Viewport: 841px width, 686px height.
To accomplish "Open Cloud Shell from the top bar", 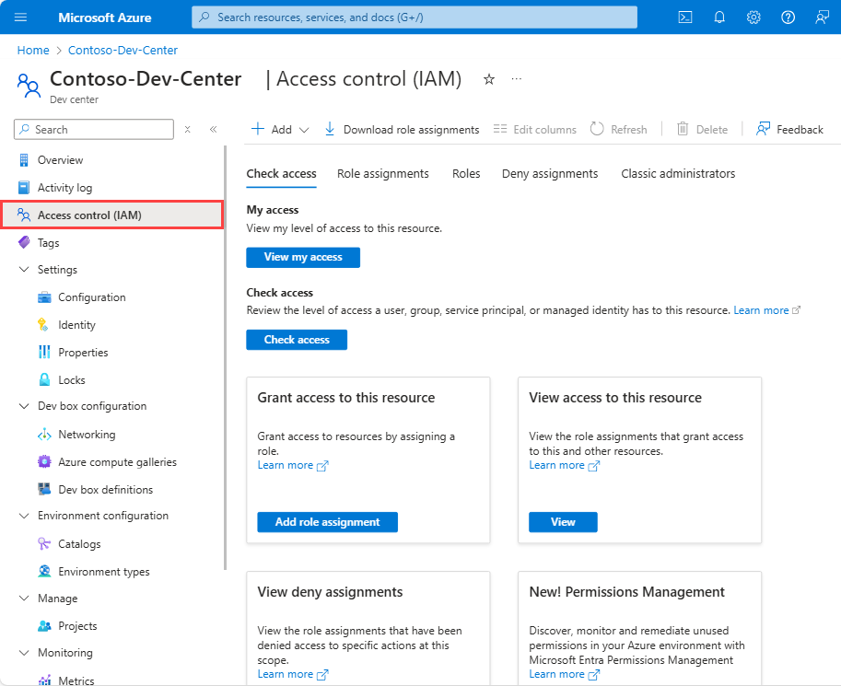I will click(684, 17).
